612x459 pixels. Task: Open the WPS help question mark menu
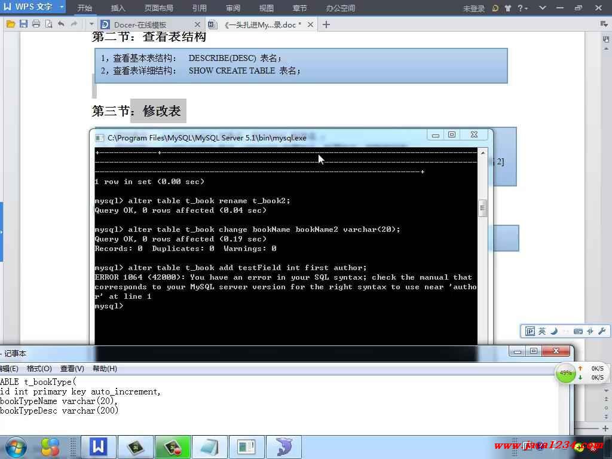(x=522, y=8)
